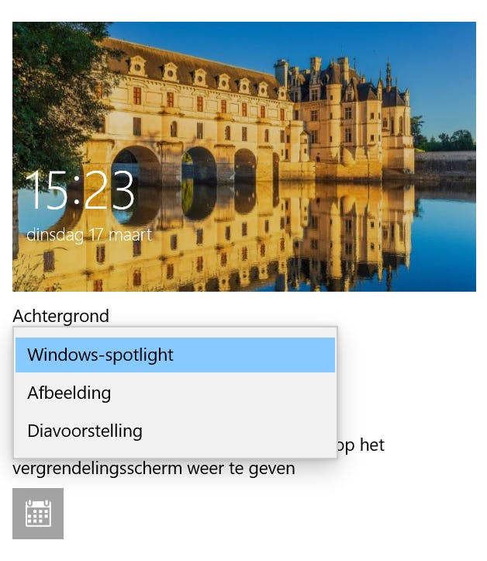Click the text vergrendelingsscherm weer te geven
The width and height of the screenshot is (487, 561).
[154, 469]
